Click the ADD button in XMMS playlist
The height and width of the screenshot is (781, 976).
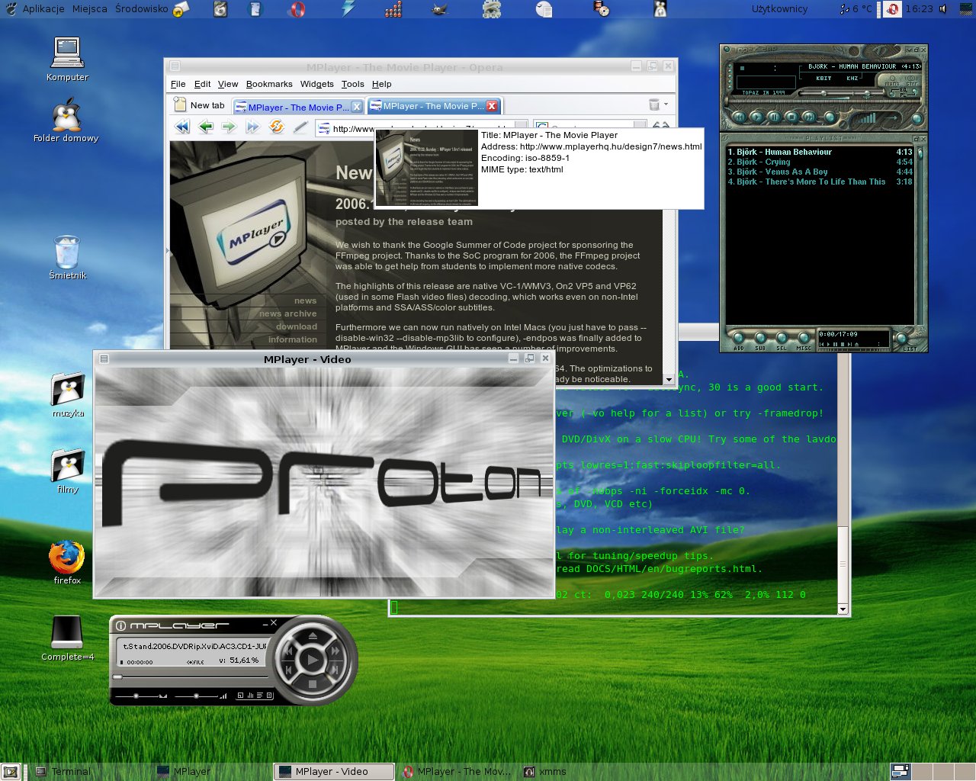[x=738, y=338]
